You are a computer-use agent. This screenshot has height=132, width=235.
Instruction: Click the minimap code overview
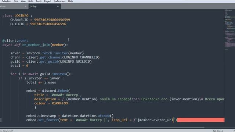229,30
